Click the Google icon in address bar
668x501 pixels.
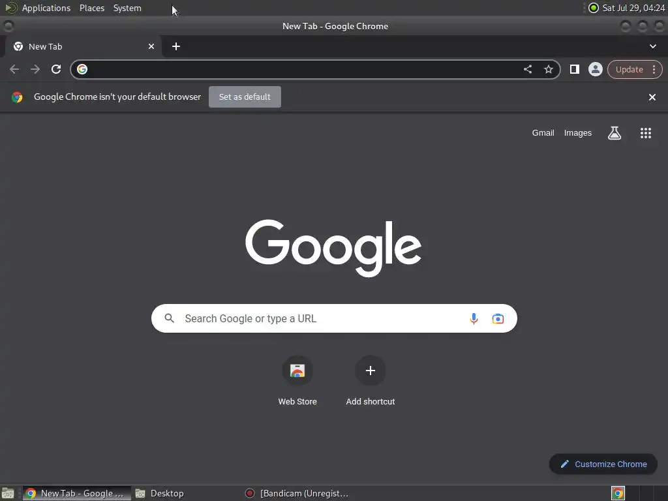pos(82,69)
